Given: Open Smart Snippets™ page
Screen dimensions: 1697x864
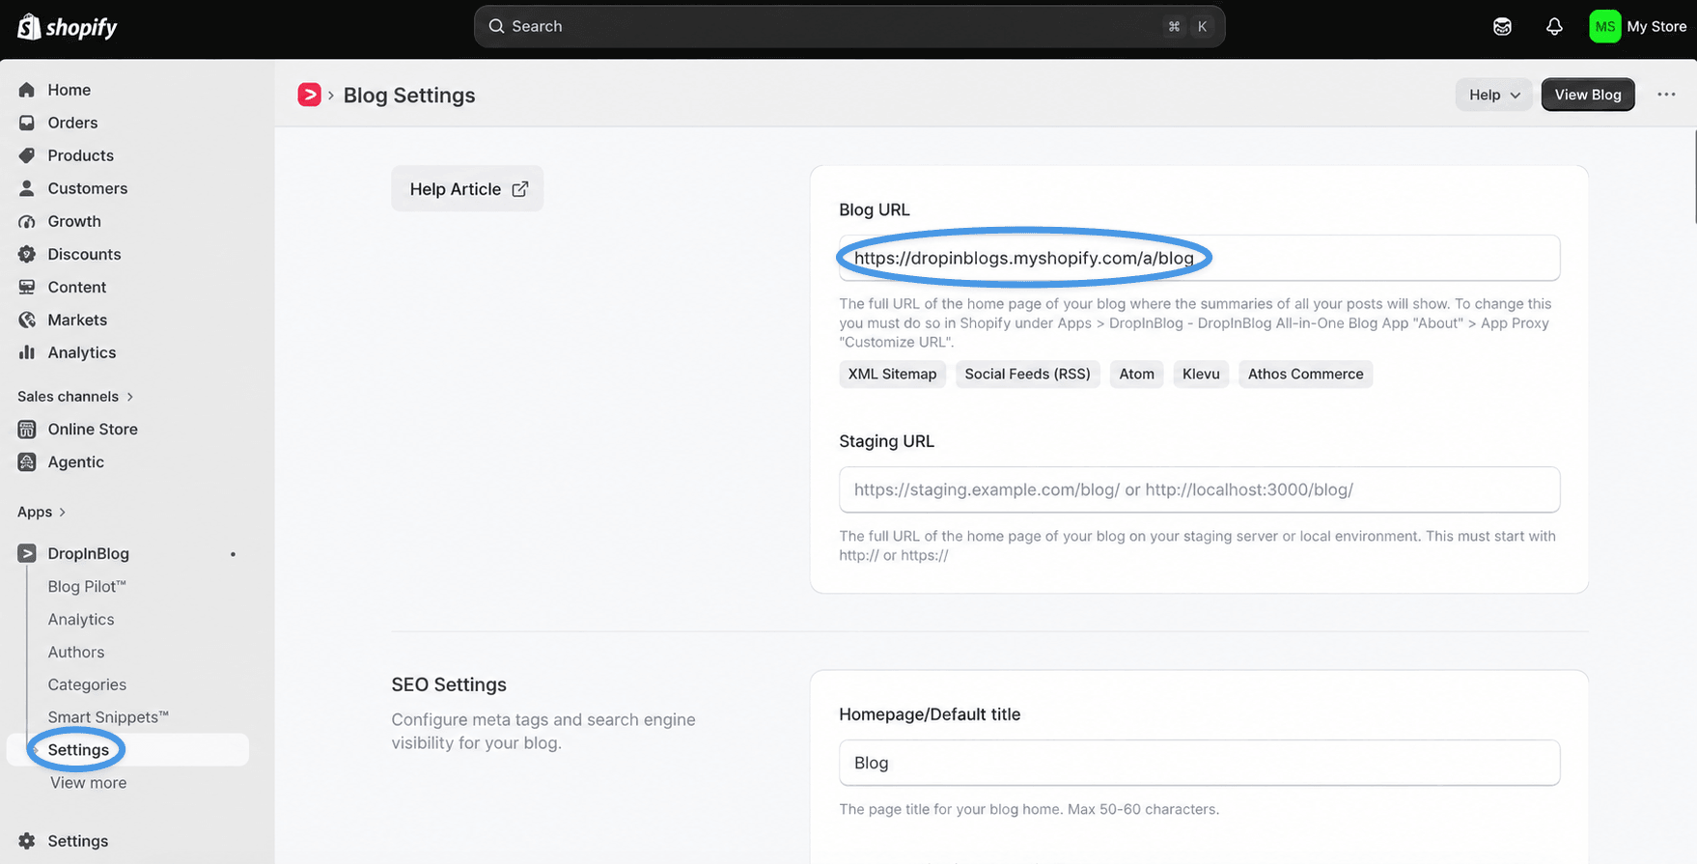Looking at the screenshot, I should (x=108, y=717).
